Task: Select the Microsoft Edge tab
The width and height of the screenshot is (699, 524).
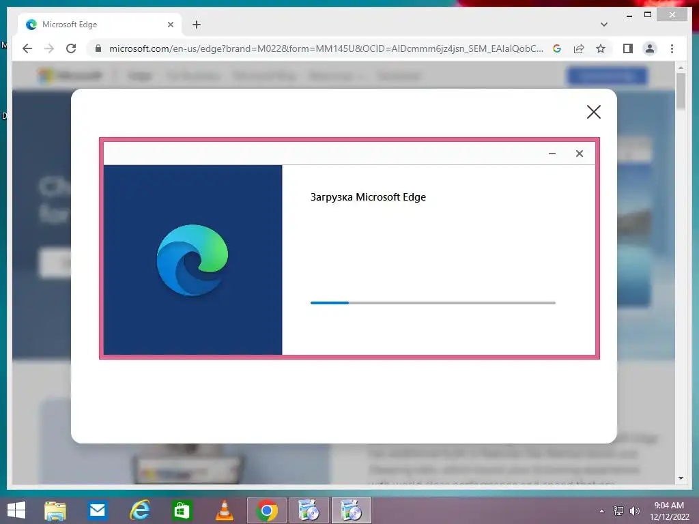Action: [x=99, y=25]
